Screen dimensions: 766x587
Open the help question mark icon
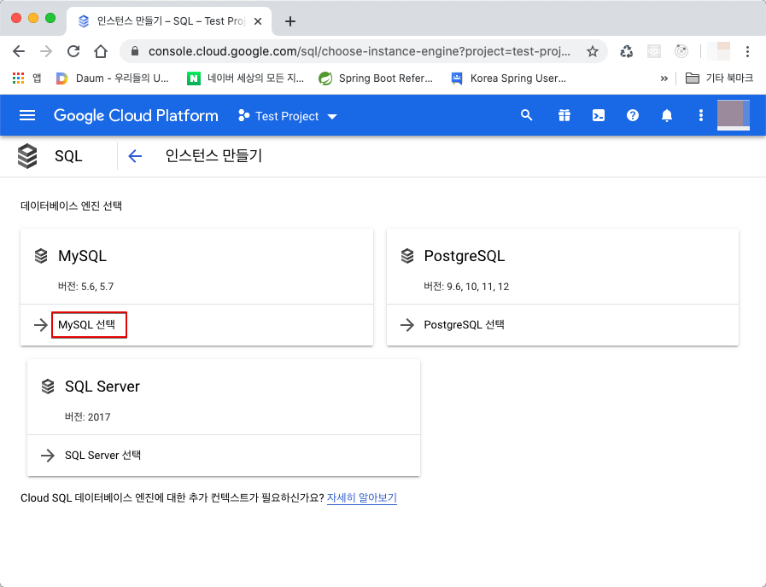coord(633,115)
